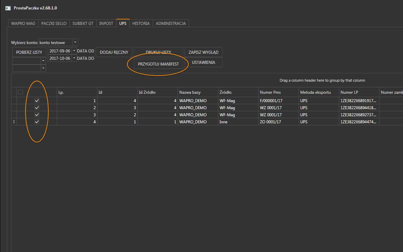Screen dimensions: 403x252
Task: Click the UPS export cell in row ZO 0001/17
Action: (319, 122)
